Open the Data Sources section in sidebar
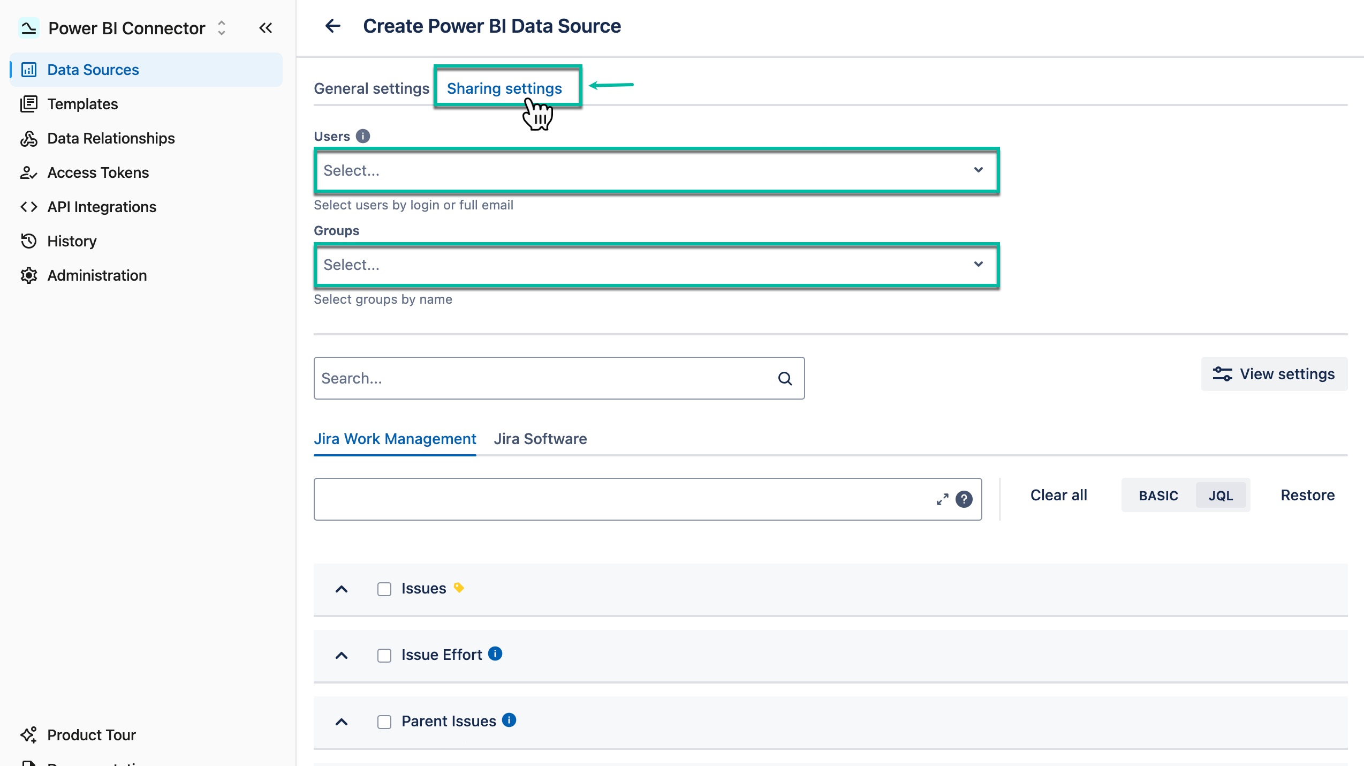This screenshot has width=1364, height=766. 93,69
